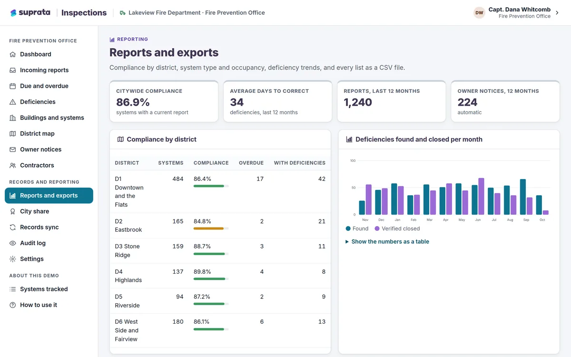Click the fire truck icon in header
This screenshot has height=357, width=571.
click(x=122, y=13)
